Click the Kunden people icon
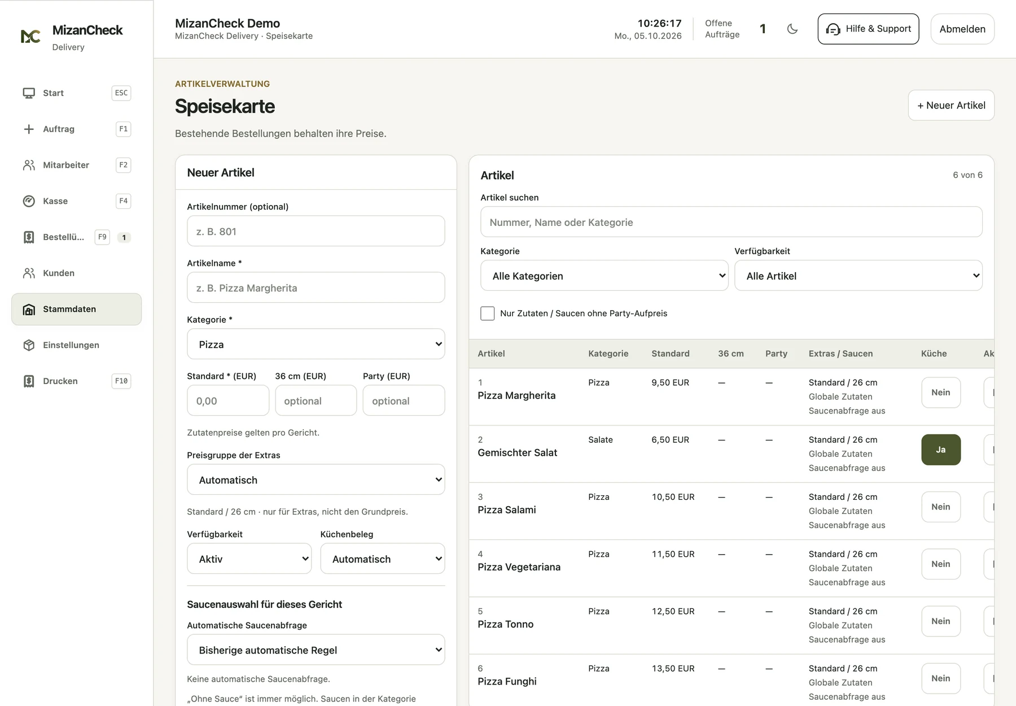 [x=29, y=273]
